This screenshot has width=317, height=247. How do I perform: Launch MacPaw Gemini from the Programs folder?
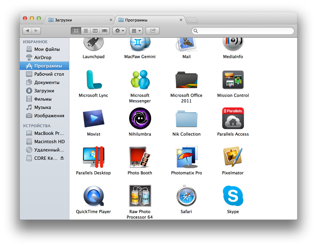click(140, 44)
